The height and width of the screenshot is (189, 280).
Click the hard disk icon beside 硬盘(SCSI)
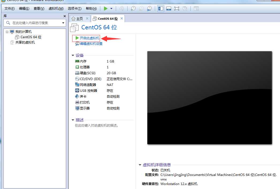[x=77, y=73]
